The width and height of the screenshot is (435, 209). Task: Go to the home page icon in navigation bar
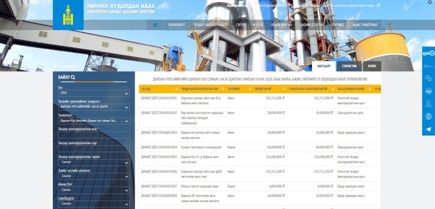click(x=155, y=25)
